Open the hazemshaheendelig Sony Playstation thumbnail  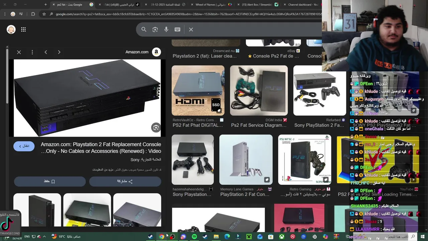[x=193, y=160]
